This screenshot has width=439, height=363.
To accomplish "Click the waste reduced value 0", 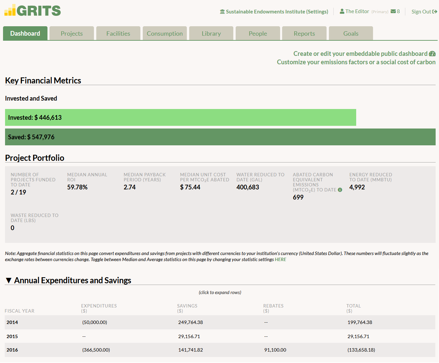I will (12, 228).
